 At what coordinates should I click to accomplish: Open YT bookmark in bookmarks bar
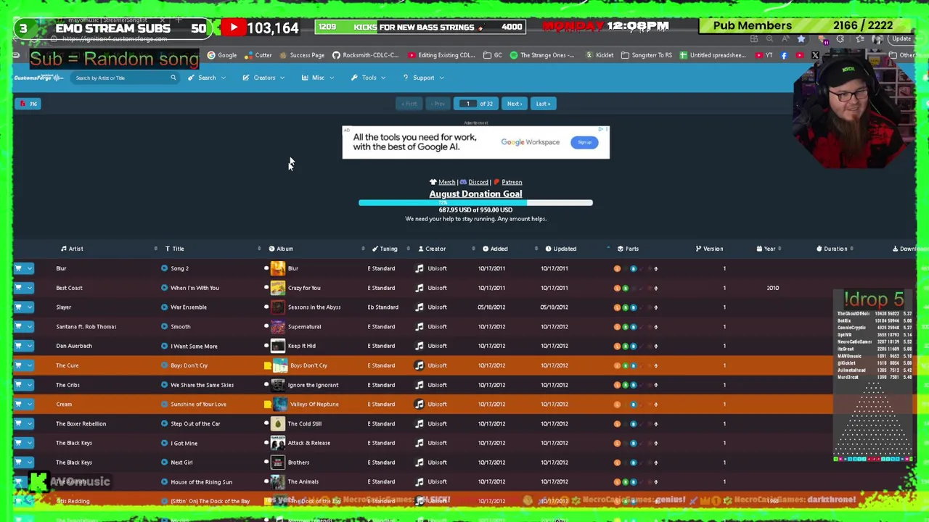click(x=764, y=55)
